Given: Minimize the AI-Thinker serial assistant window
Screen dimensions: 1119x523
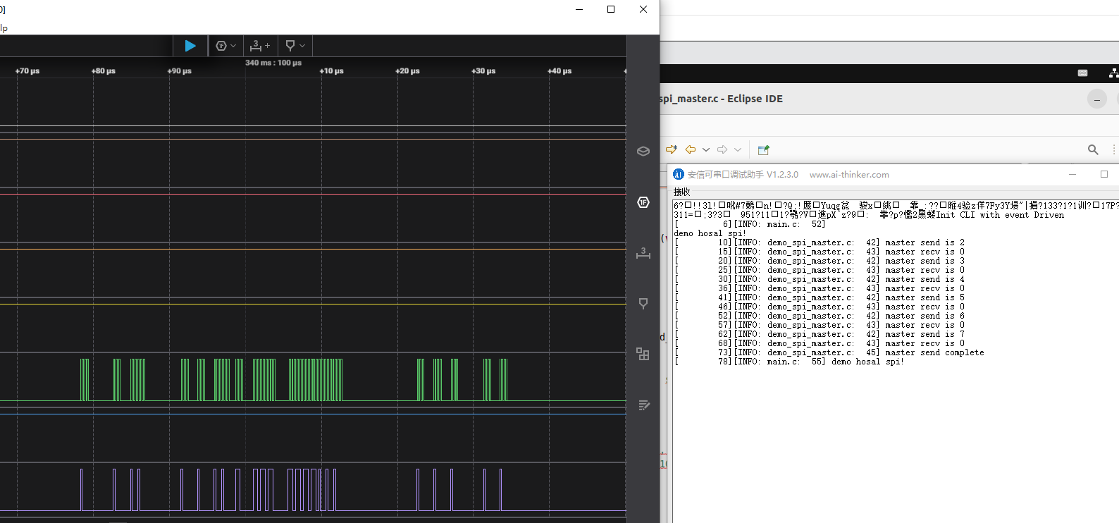Looking at the screenshot, I should pos(1072,174).
